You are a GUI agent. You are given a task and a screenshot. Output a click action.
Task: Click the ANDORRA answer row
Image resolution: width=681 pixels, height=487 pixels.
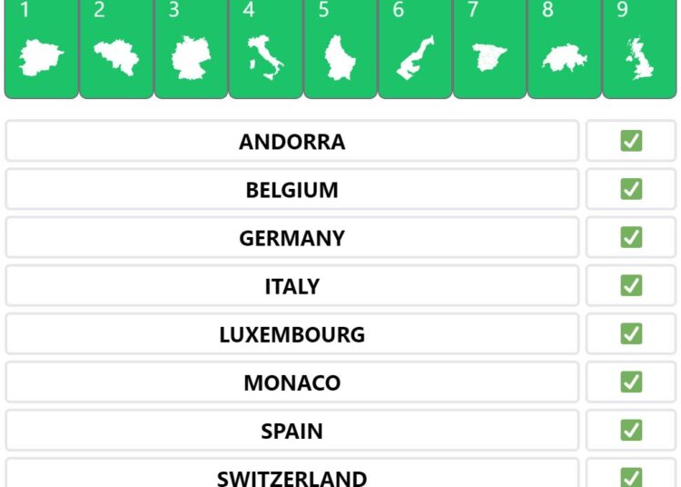292,141
